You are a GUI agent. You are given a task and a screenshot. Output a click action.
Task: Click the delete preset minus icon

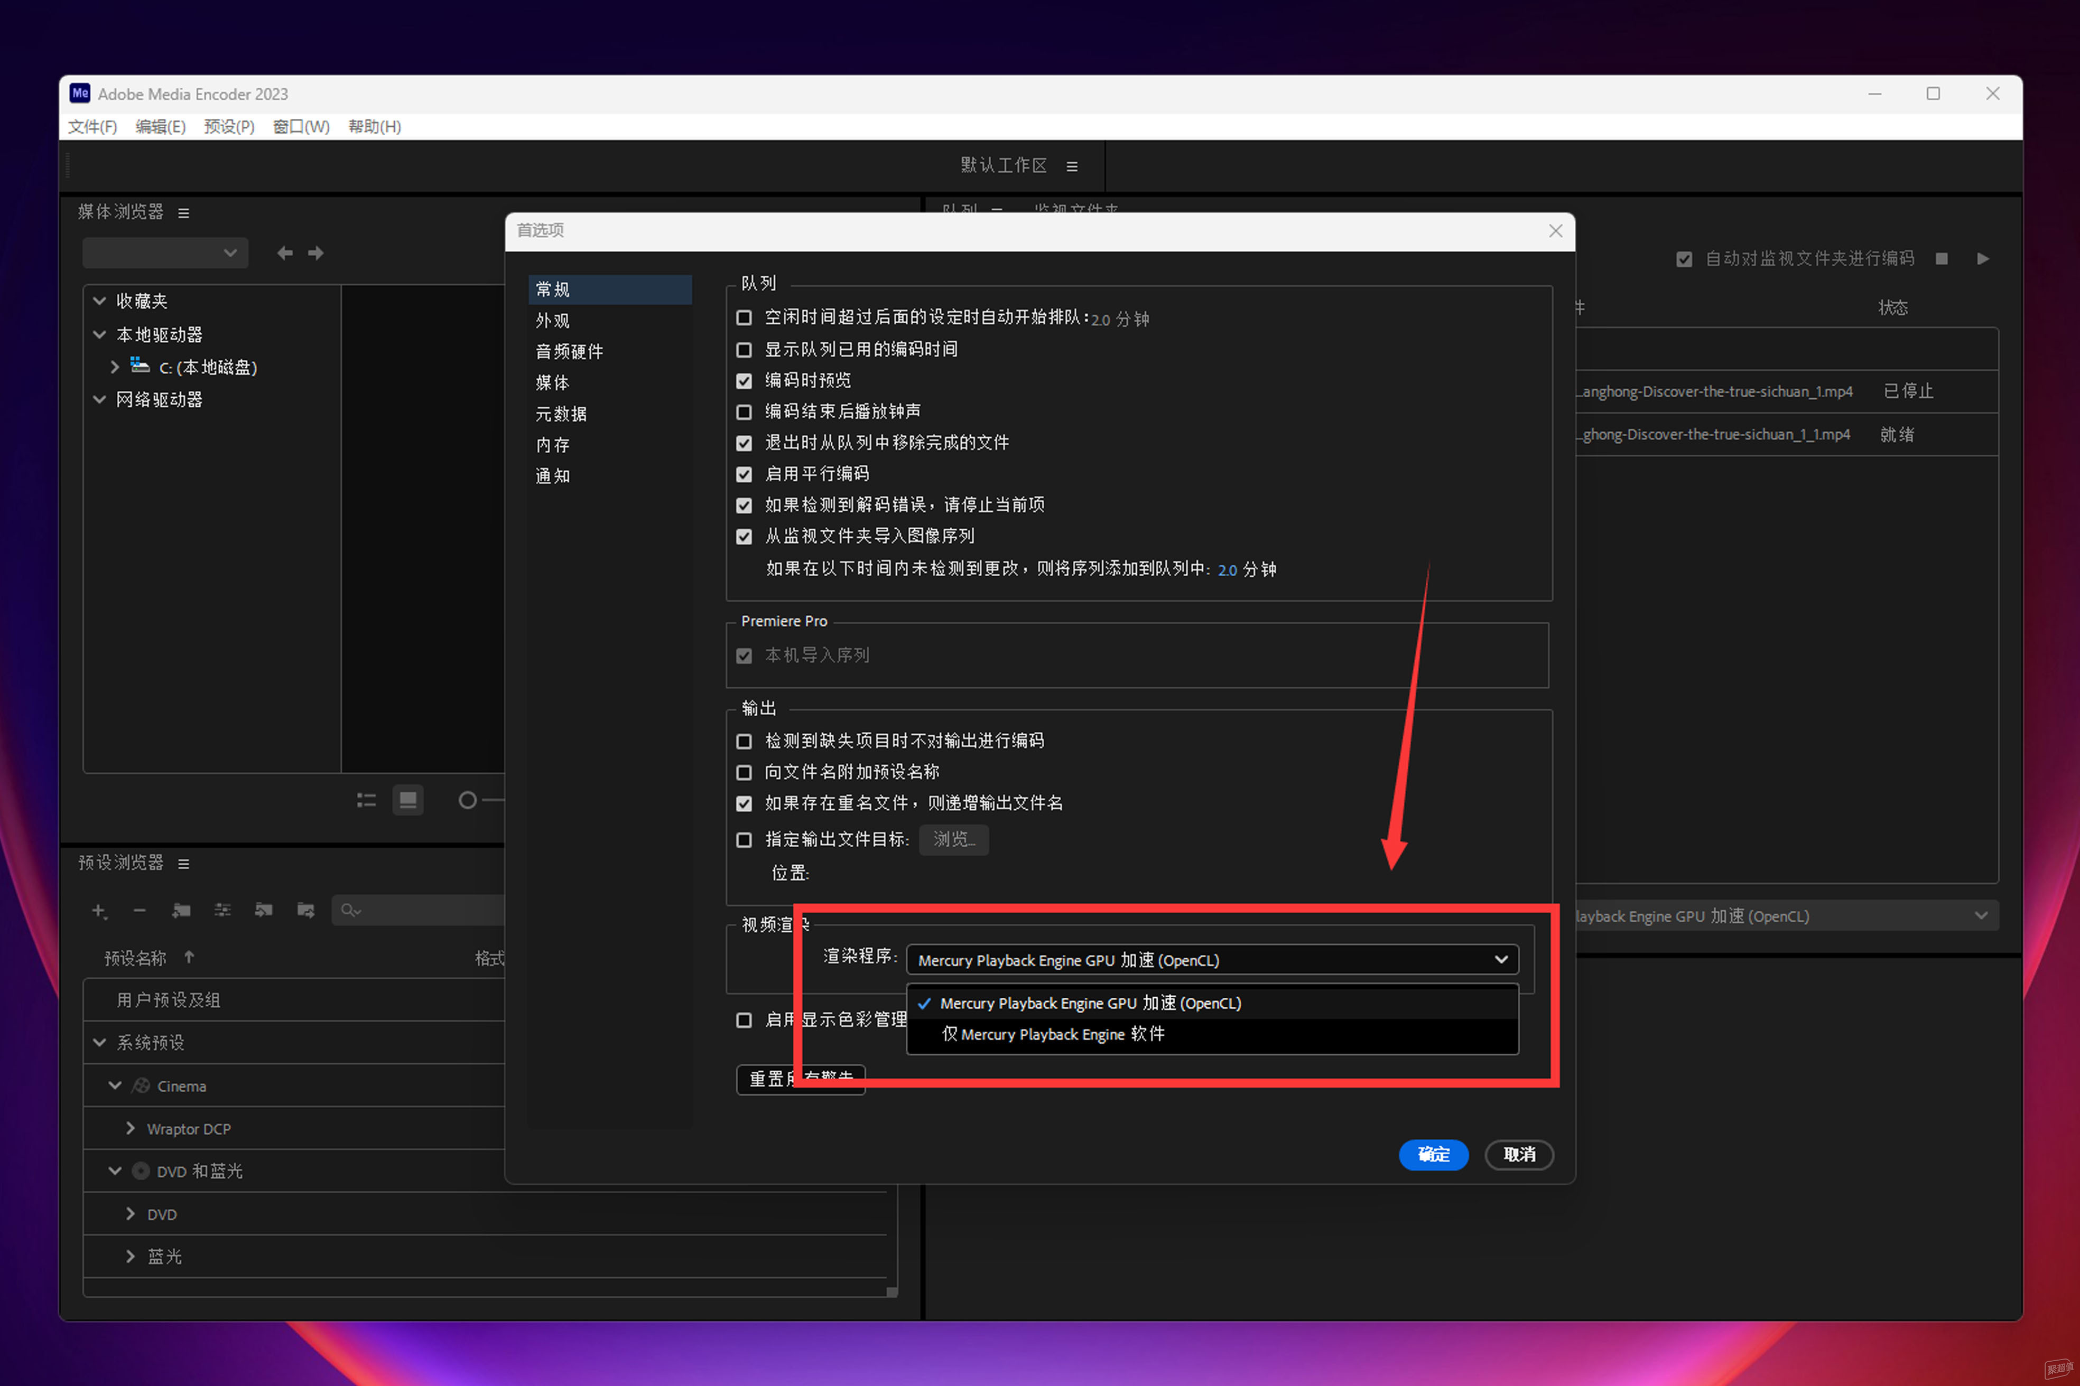coord(140,911)
